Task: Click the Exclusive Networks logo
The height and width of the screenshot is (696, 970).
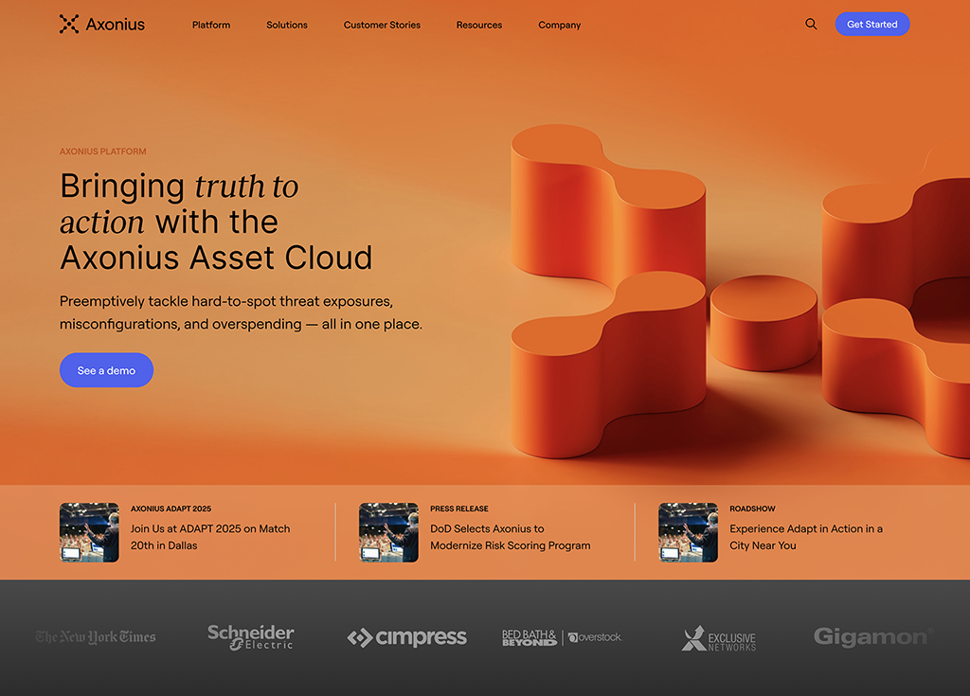Action: (x=719, y=638)
